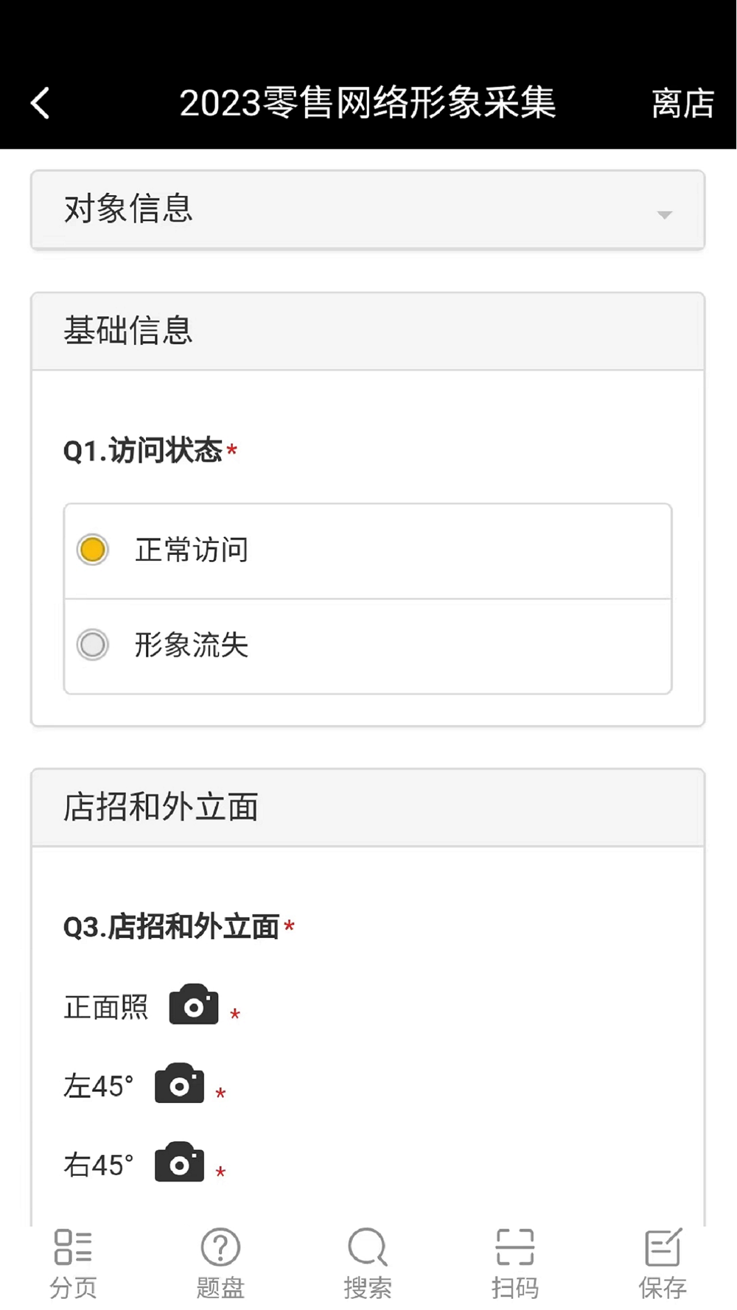The width and height of the screenshot is (737, 1310).
Task: Tap the back arrow icon
Action: pos(41,103)
